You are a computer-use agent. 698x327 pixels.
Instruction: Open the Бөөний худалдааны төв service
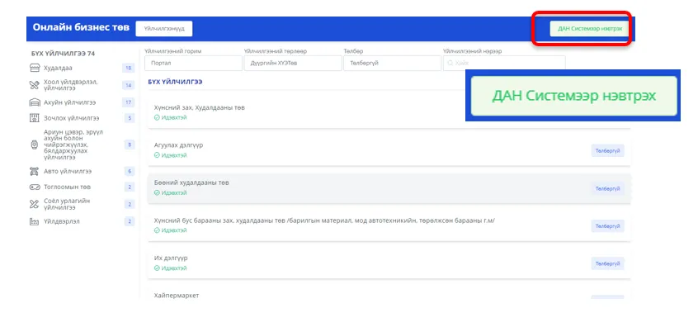point(389,188)
